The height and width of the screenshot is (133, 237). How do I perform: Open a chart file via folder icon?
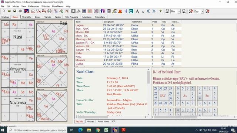[x=9, y=11]
